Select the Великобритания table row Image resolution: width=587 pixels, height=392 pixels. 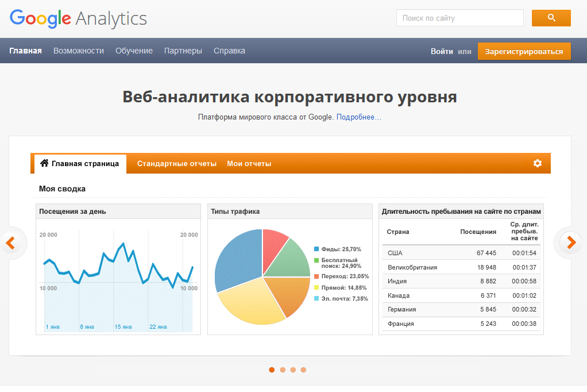click(x=462, y=267)
